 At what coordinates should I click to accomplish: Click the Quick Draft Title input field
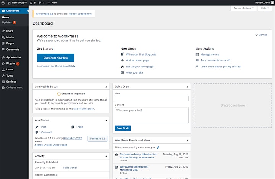[x=152, y=98]
